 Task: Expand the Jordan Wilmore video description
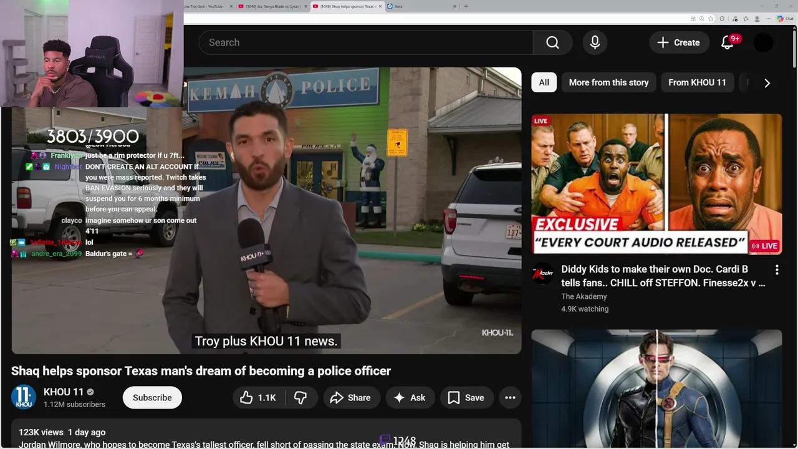(266, 433)
